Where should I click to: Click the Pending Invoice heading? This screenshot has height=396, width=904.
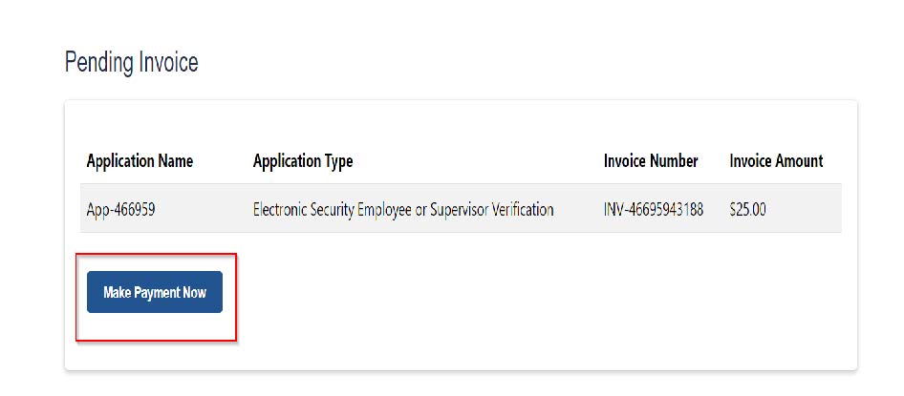click(131, 63)
